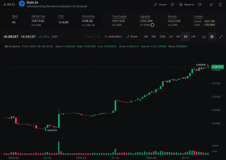This screenshot has width=226, height=160.
Task: Select the 15M timeframe
Action: click(x=162, y=37)
